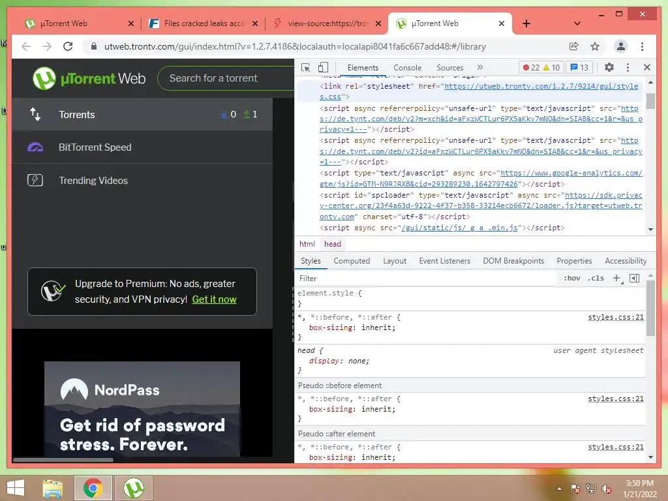The image size is (668, 501).
Task: Open Trending Videos from sidebar
Action: point(142,180)
